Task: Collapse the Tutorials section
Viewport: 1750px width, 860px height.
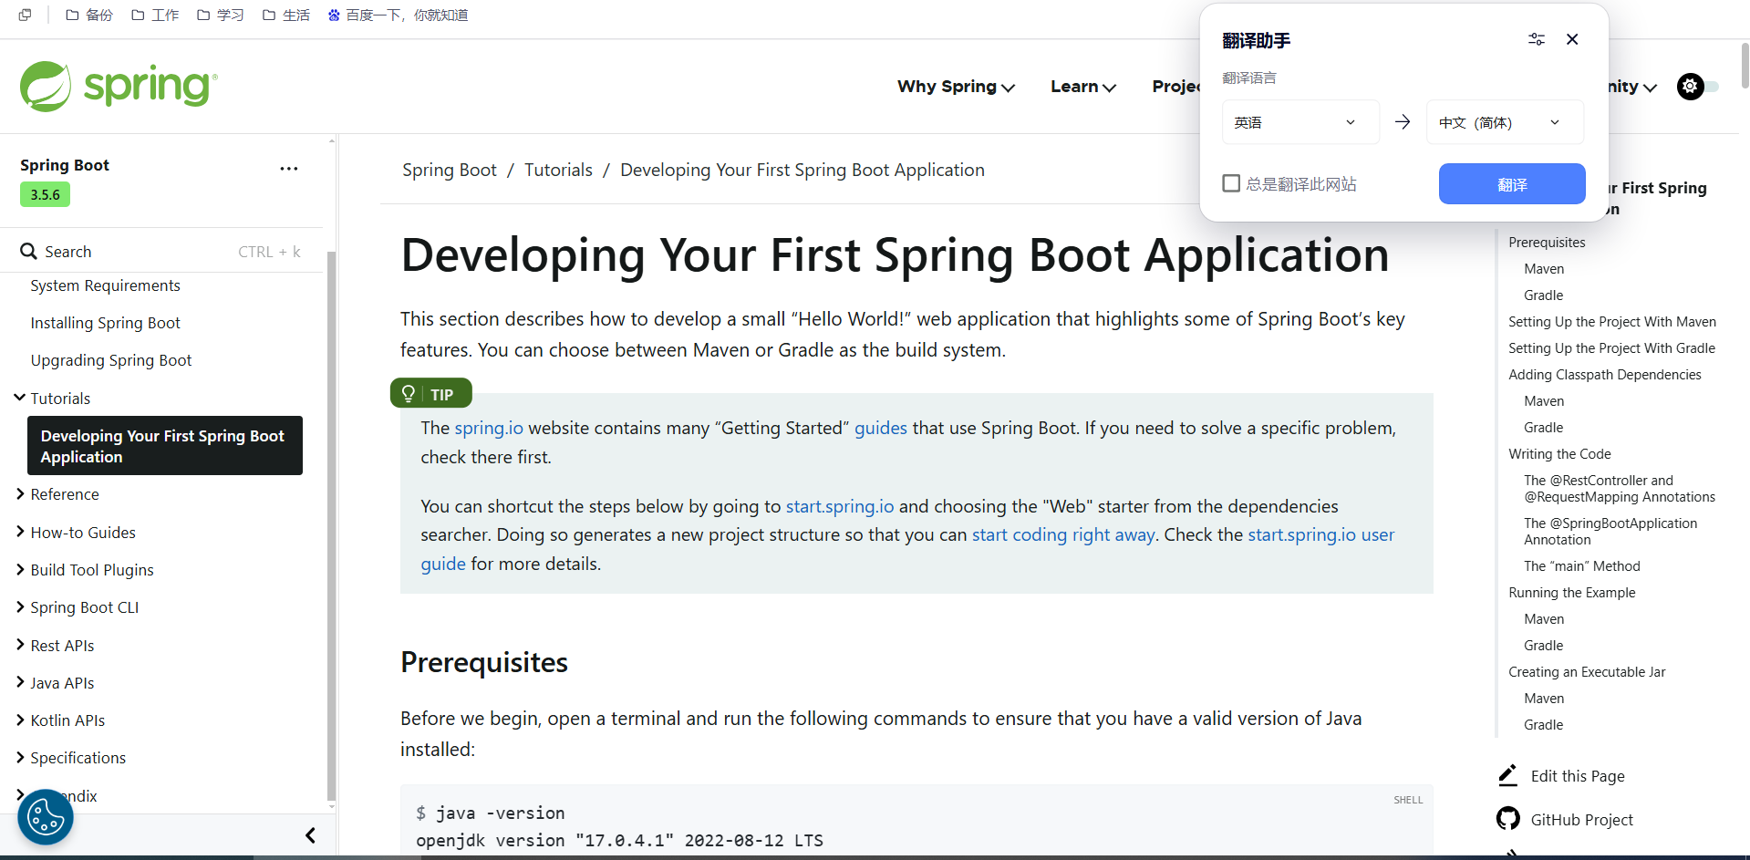Action: click(20, 398)
